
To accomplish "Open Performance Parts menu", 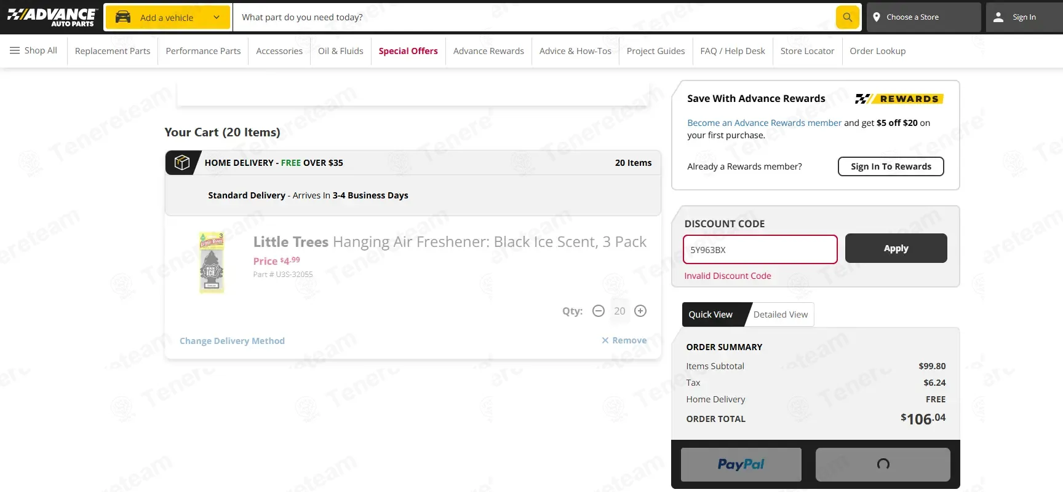I will pos(203,51).
